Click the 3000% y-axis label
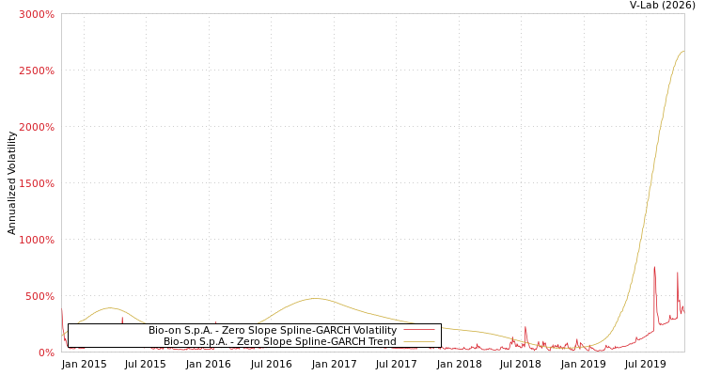 pos(37,14)
